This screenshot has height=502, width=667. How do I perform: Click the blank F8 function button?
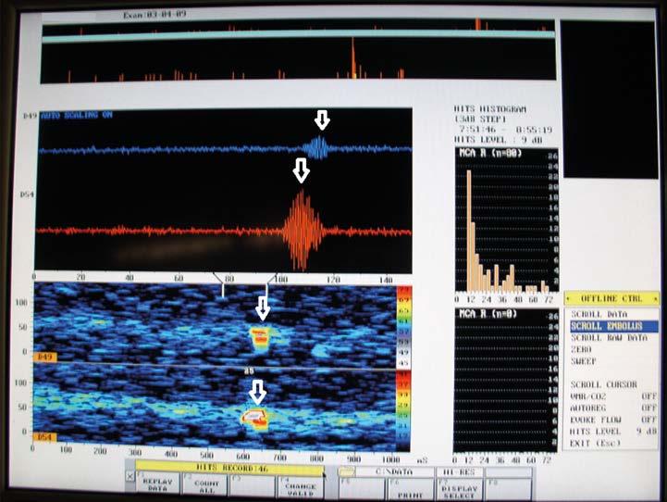(x=508, y=489)
